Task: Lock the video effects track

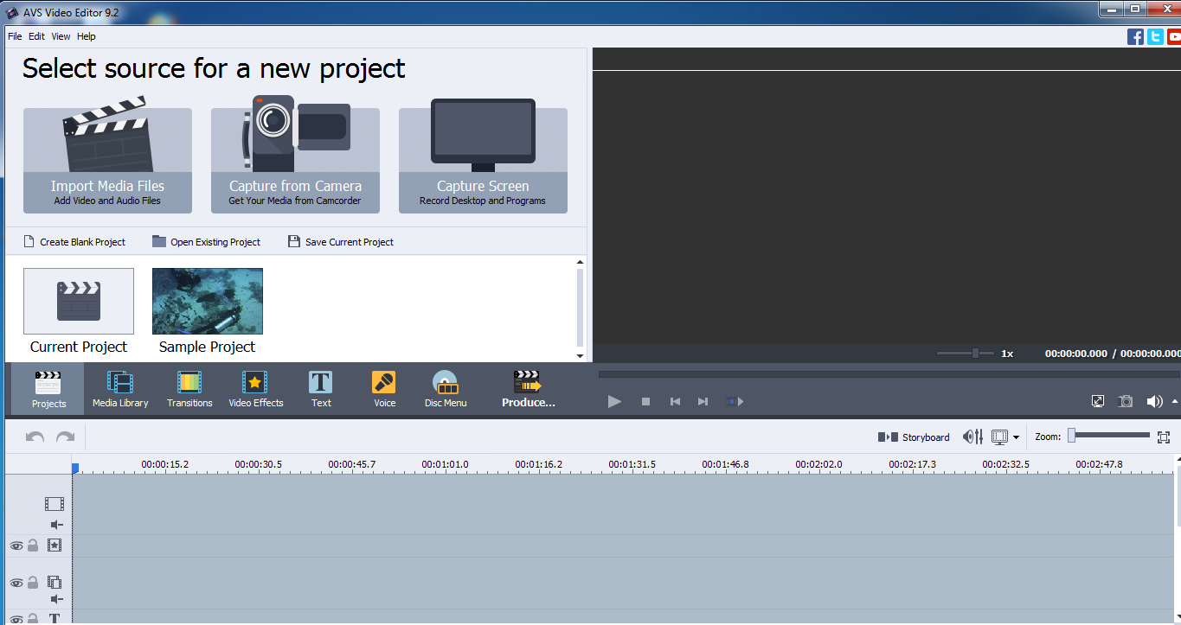Action: coord(32,545)
